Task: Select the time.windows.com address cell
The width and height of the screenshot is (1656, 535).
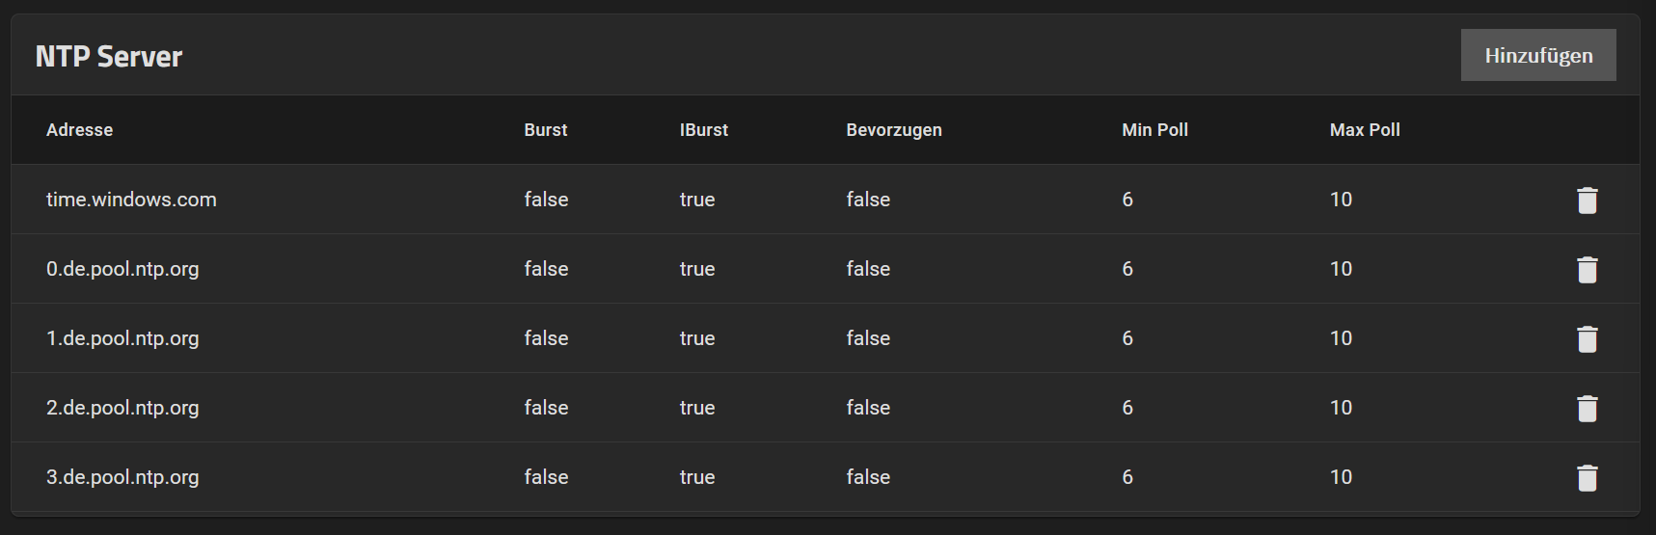Action: pyautogui.click(x=131, y=200)
